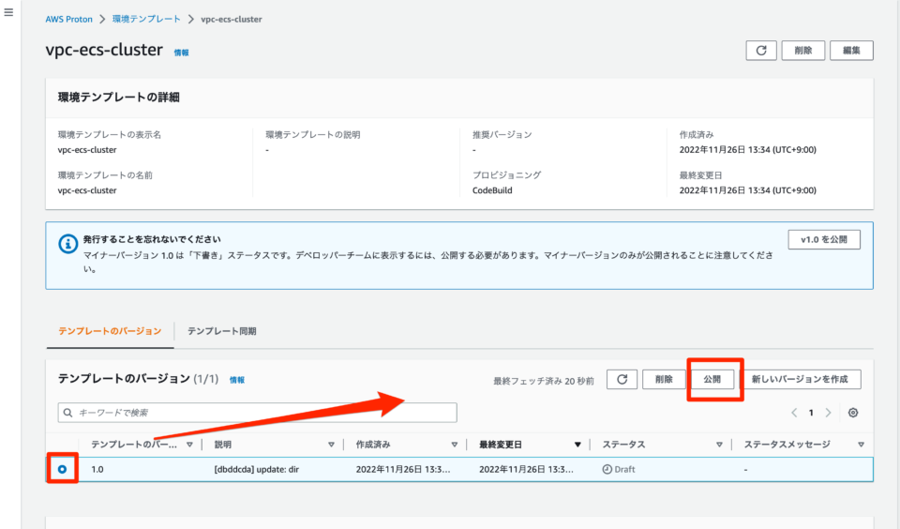
Task: Sort by ステータスメッセージ column arrow
Action: (861, 445)
